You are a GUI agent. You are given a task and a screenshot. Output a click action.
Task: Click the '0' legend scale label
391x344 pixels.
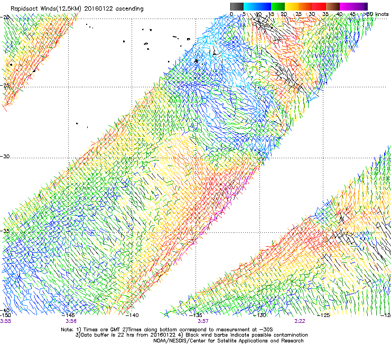231,14
